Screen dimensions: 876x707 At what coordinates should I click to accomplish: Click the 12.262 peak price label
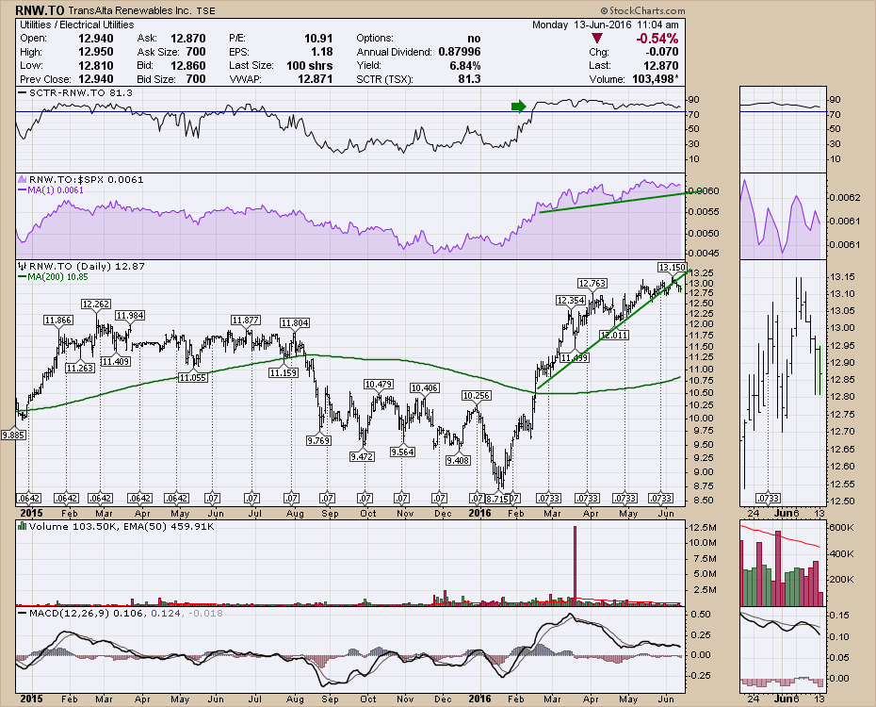(x=95, y=304)
